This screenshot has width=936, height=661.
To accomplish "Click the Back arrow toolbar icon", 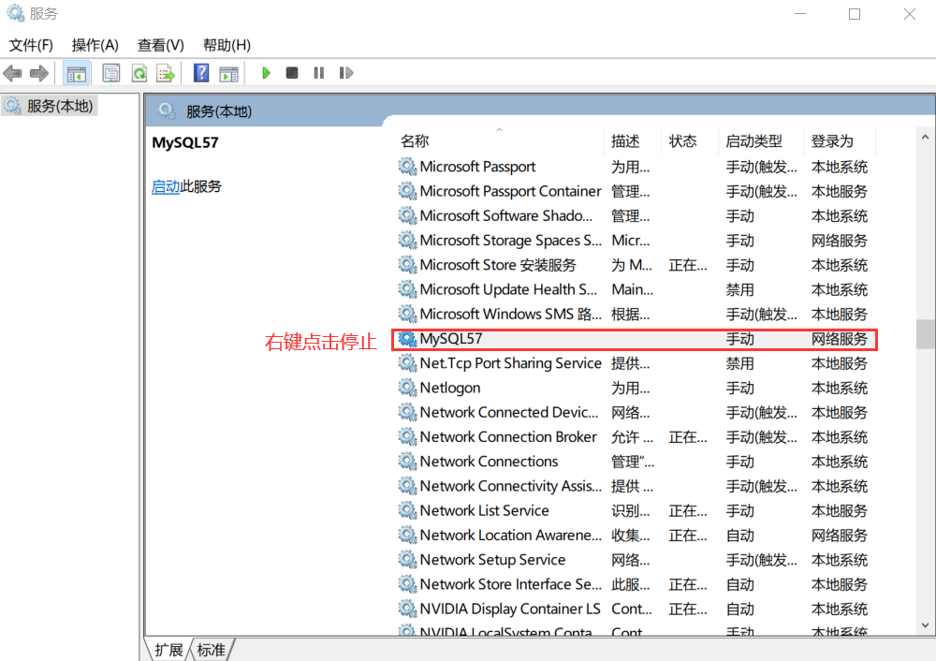I will (x=12, y=73).
